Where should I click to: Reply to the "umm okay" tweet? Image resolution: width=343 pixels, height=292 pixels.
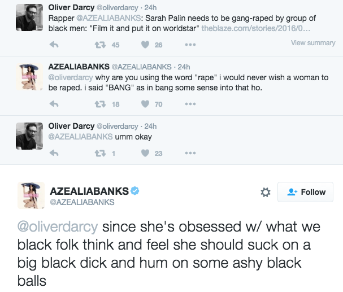pos(55,153)
